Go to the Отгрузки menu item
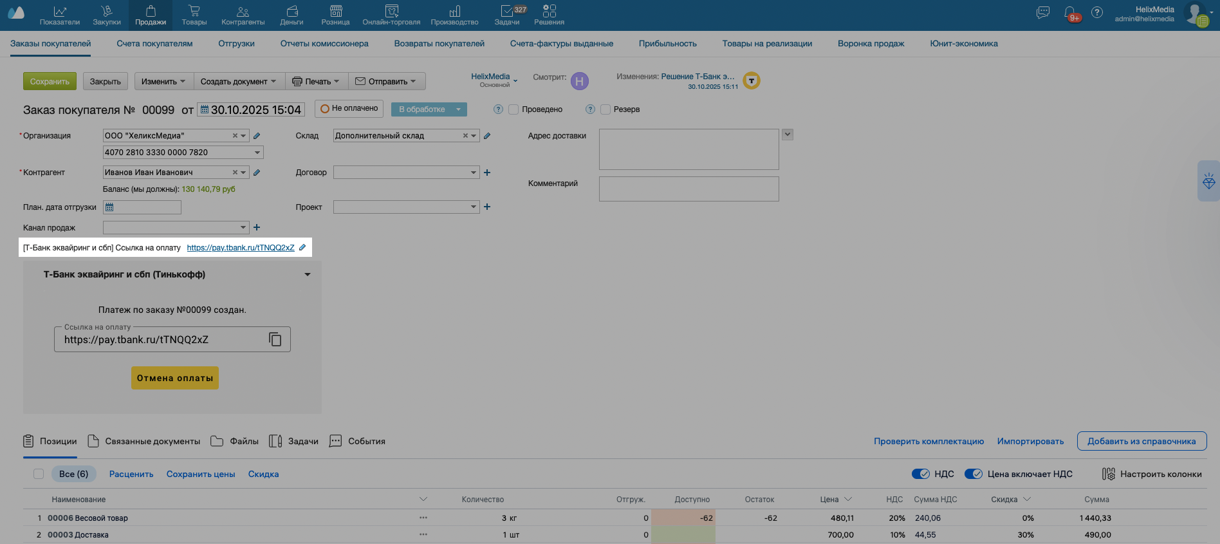Image resolution: width=1220 pixels, height=544 pixels. pos(236,44)
